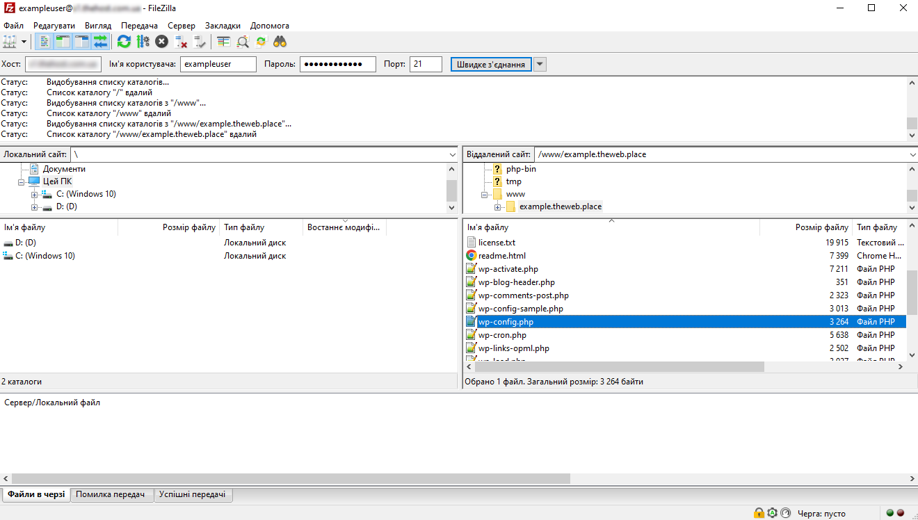Screen dimensions: 918x520
Task: Refresh the file and folder lists
Action: pos(124,42)
